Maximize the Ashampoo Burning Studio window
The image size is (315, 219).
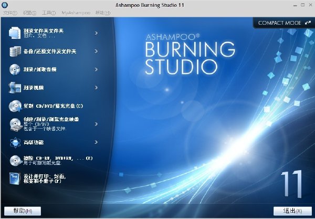coord(303,5)
